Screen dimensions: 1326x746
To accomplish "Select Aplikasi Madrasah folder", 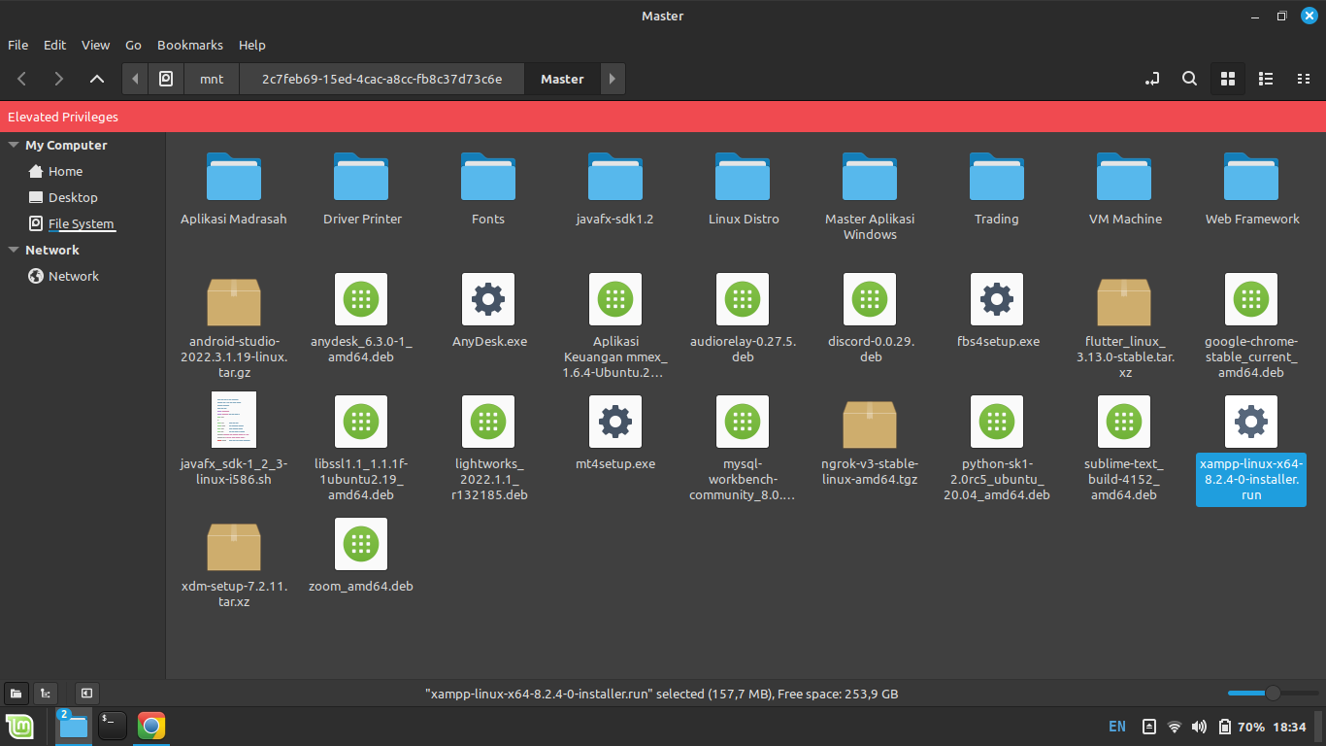I will tap(234, 189).
